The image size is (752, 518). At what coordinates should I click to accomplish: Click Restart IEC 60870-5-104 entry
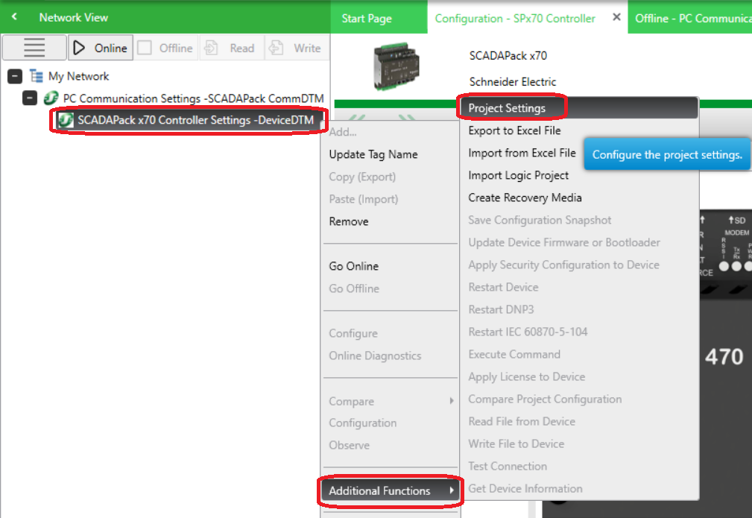[x=579, y=332]
